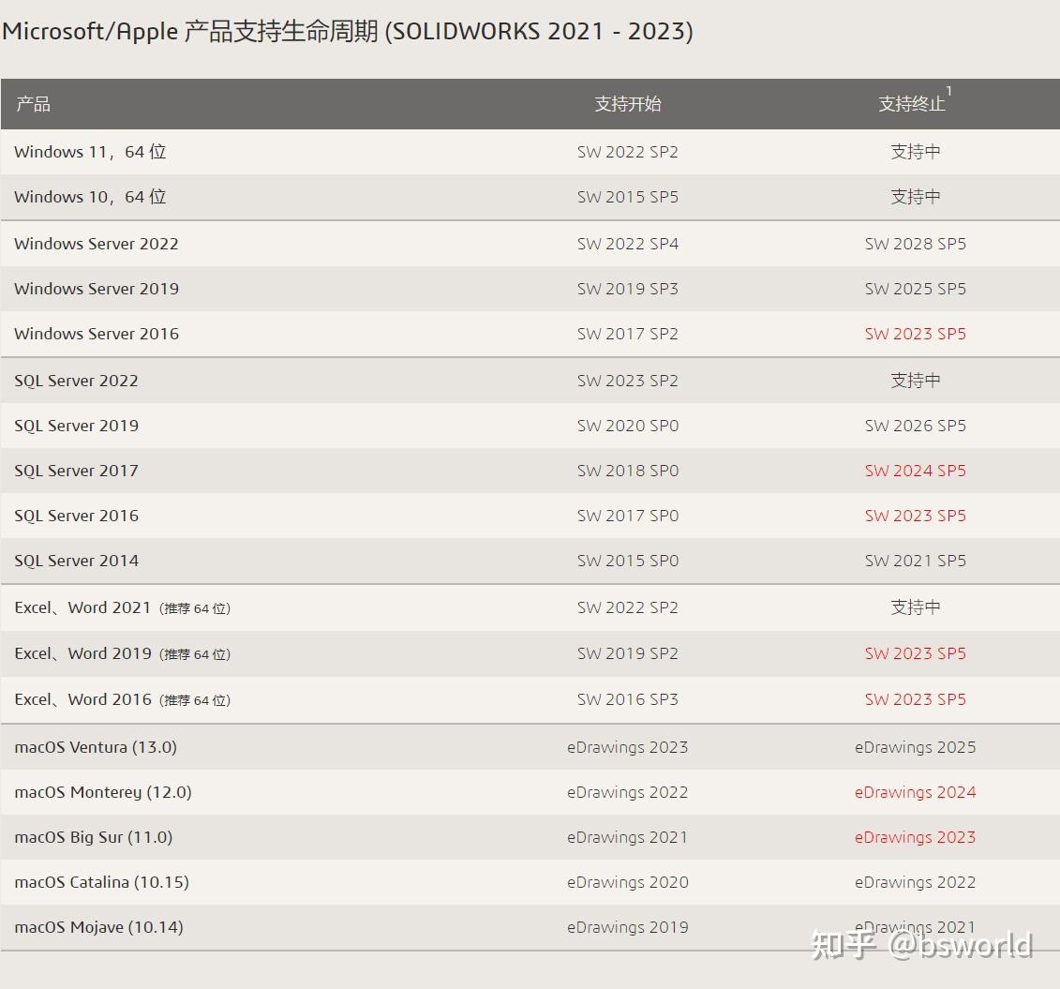Select the SQL Server 2014 row label

tap(76, 561)
